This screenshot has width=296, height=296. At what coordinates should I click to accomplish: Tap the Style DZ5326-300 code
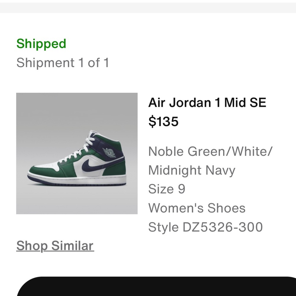205,227
